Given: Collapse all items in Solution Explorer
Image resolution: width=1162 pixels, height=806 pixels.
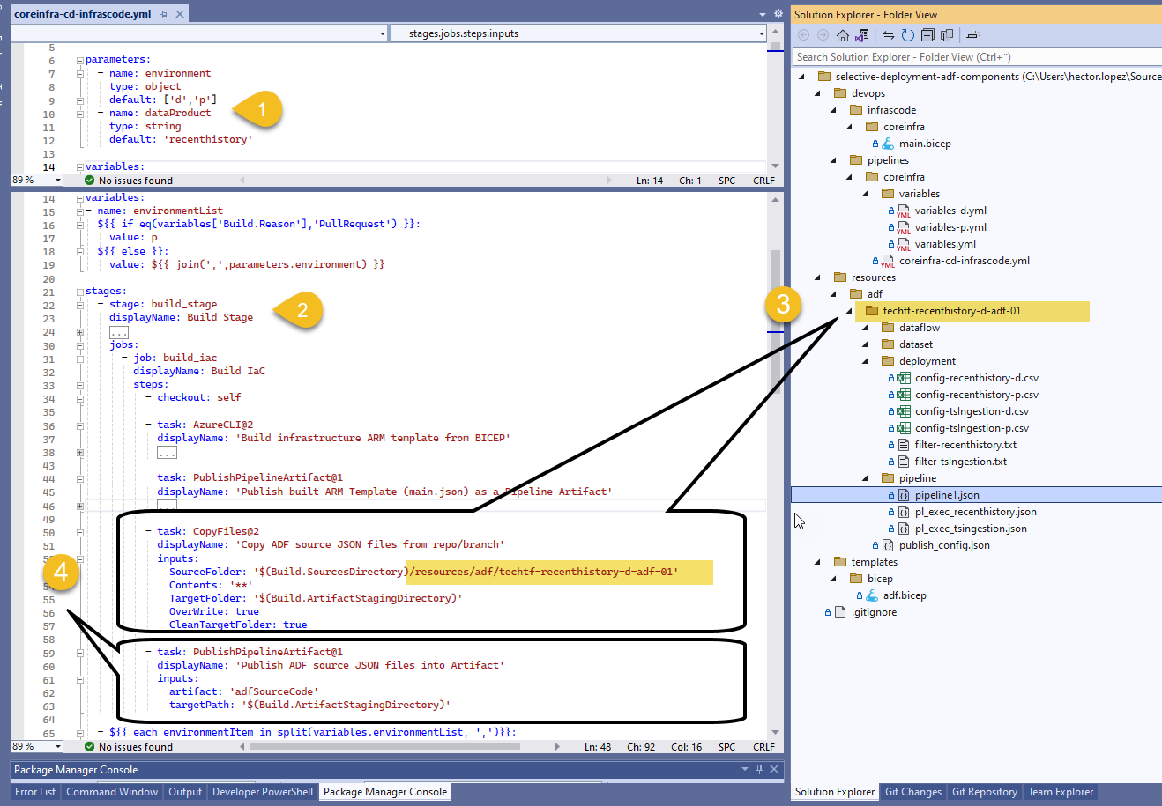Looking at the screenshot, I should point(928,35).
